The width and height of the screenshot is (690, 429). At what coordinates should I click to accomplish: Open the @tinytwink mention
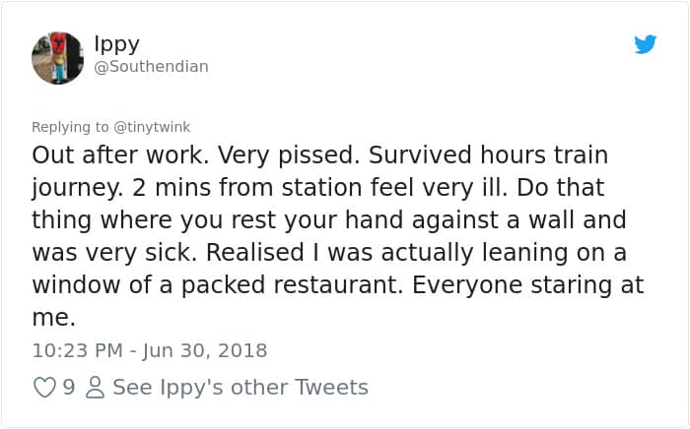coord(152,127)
